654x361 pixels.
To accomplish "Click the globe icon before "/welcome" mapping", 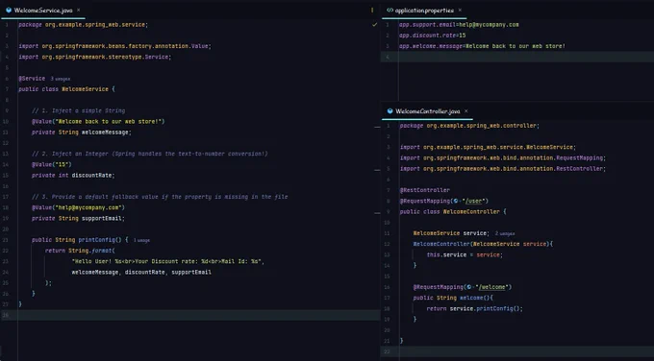I will (470, 287).
